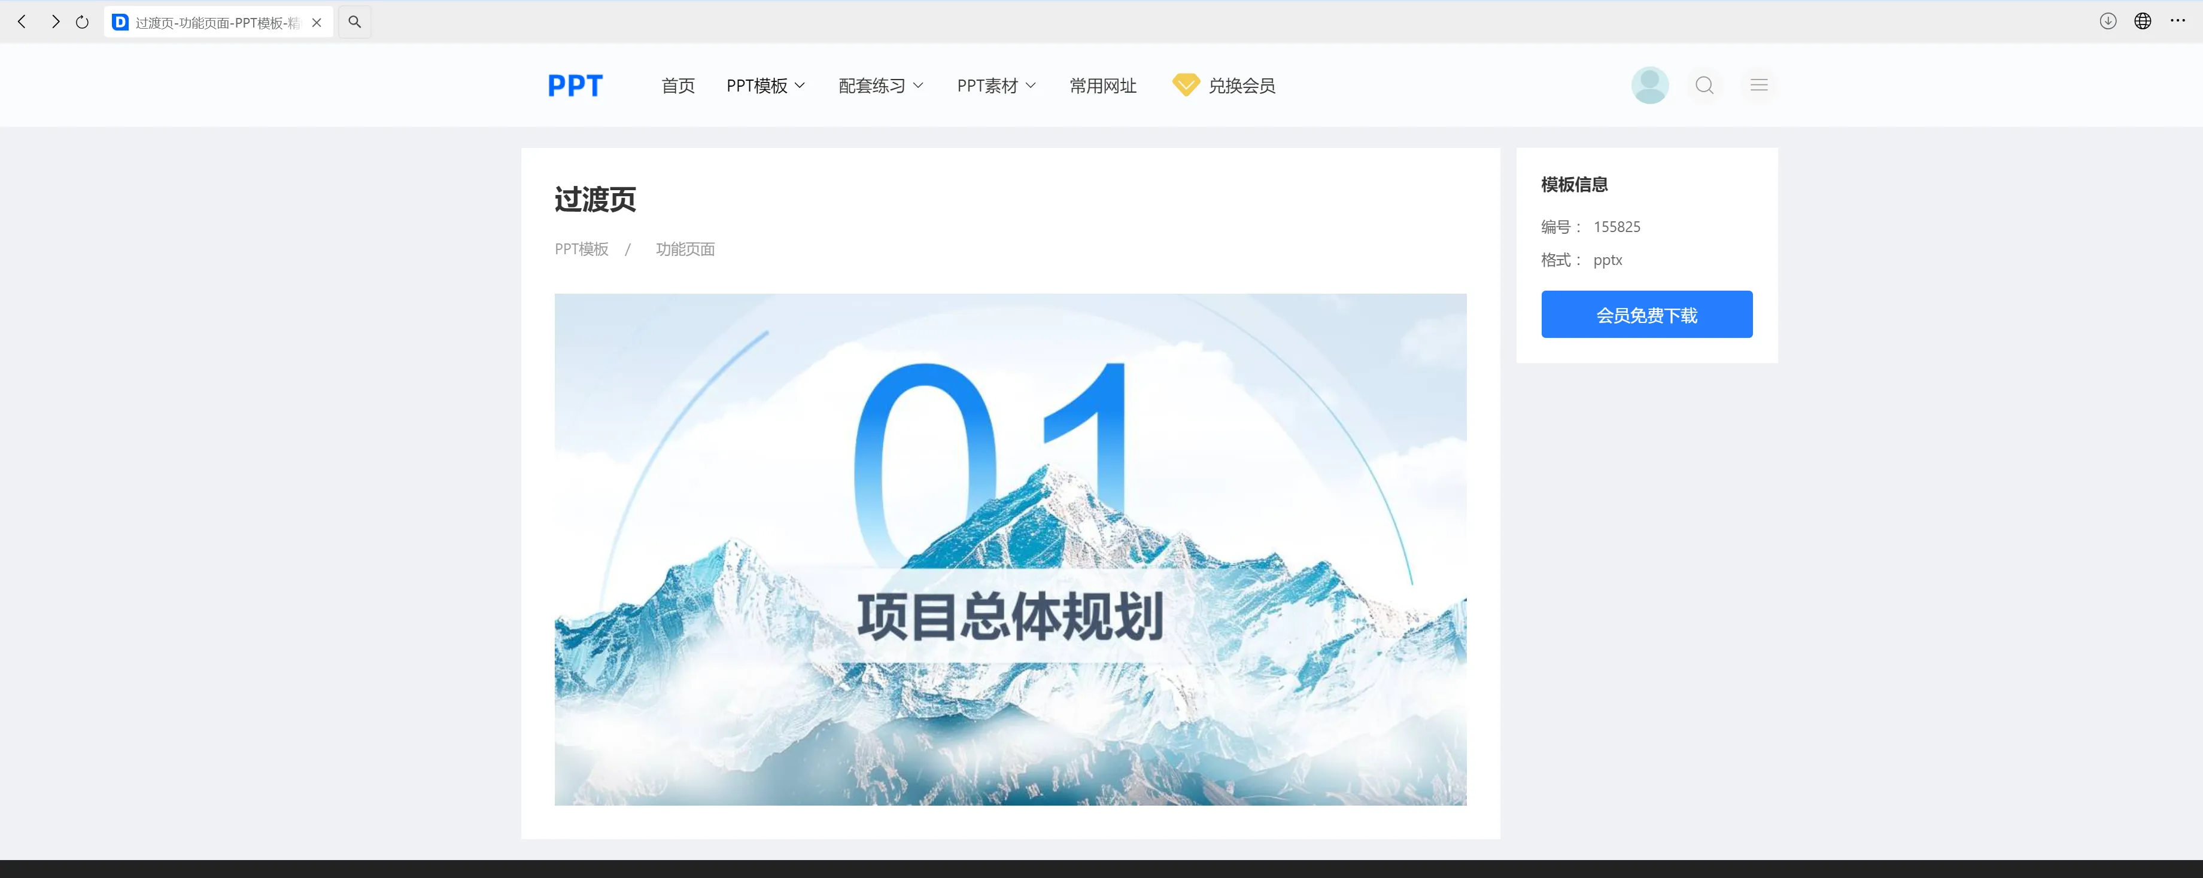Image resolution: width=2203 pixels, height=878 pixels.
Task: Open the browser downloads icon
Action: (2107, 22)
